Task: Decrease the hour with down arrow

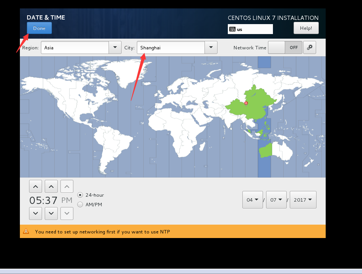Action: [x=36, y=214]
